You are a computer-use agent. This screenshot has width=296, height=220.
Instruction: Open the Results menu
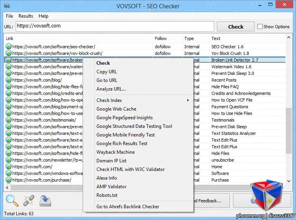[x=26, y=16]
